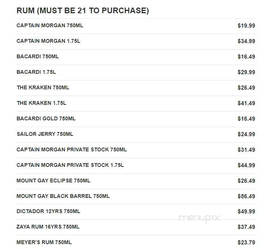Click the menupix watermark logo
The width and height of the screenshot is (267, 249).
click(x=199, y=218)
